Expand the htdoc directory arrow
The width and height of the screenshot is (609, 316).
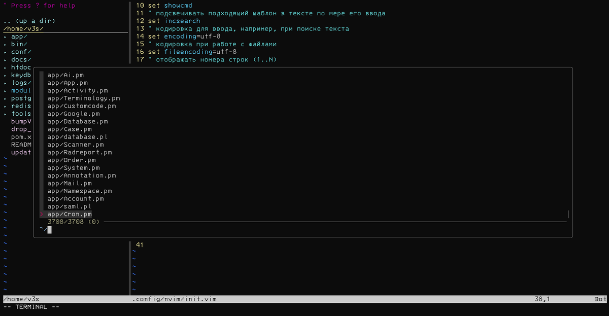pos(5,67)
